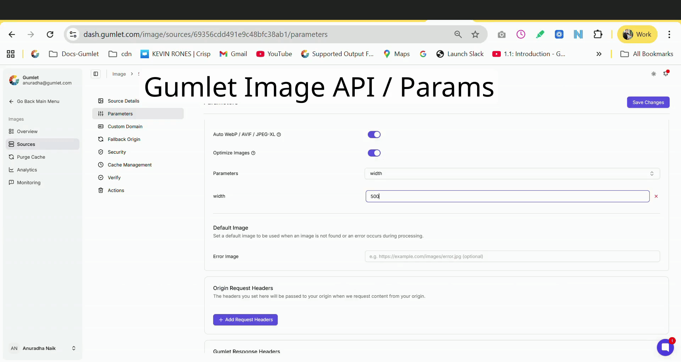Open Launch Slack bookmark
681x362 pixels.
[460, 54]
